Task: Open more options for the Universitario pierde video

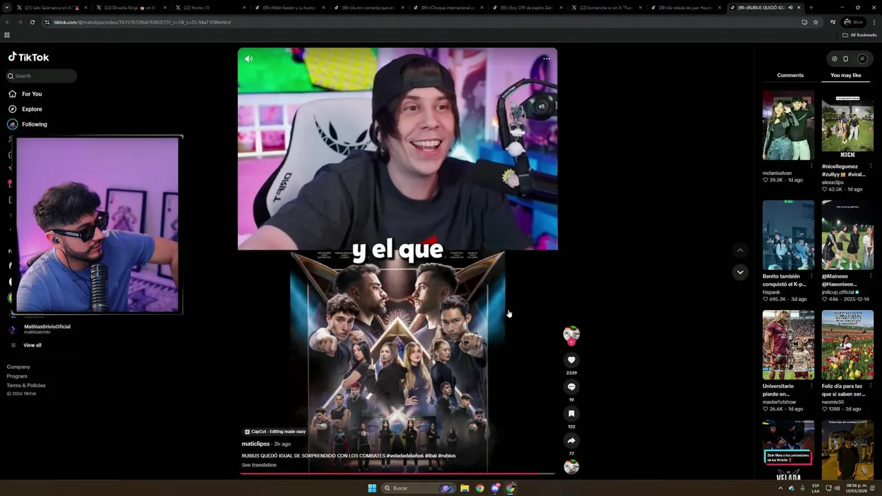Action: point(811,386)
